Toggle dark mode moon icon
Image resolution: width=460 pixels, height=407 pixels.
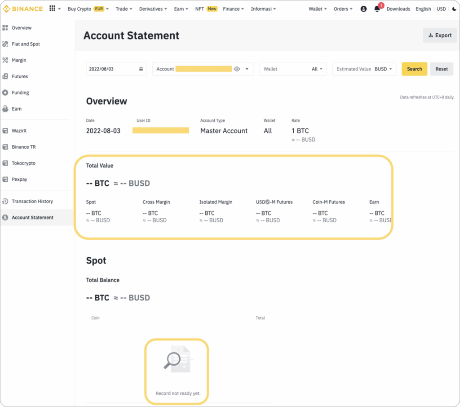(x=454, y=9)
